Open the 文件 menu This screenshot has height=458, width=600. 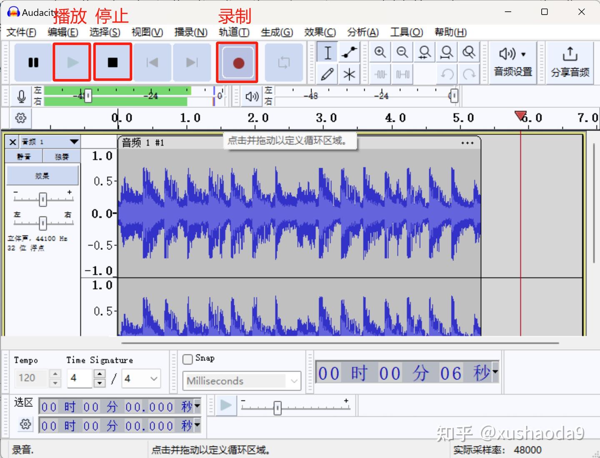pyautogui.click(x=21, y=32)
